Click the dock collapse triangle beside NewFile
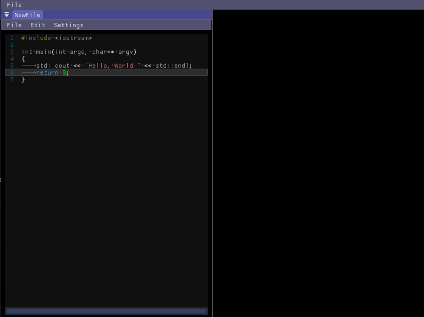The height and width of the screenshot is (317, 424). click(x=7, y=15)
